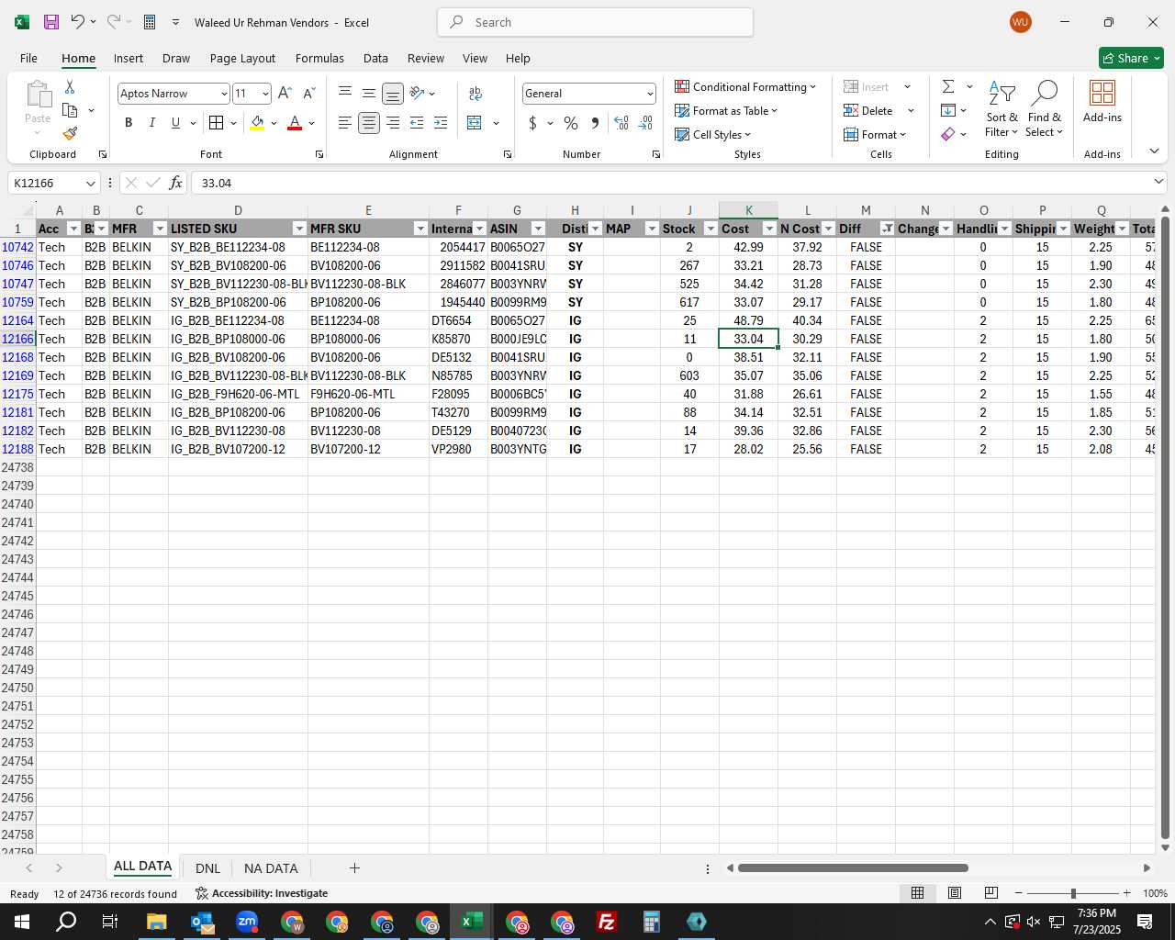Open Sort & Filter

click(x=1002, y=108)
